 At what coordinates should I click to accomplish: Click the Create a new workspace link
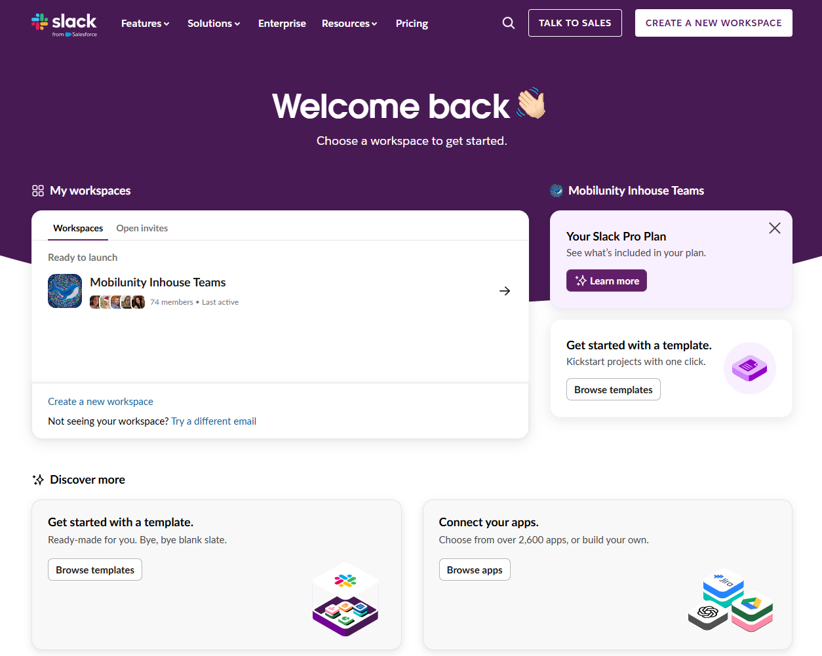[100, 401]
